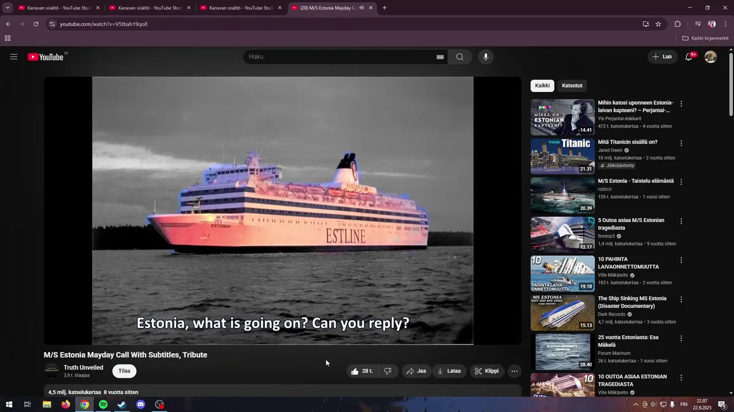Open Discord from the taskbar
This screenshot has width=734, height=412.
tap(141, 405)
